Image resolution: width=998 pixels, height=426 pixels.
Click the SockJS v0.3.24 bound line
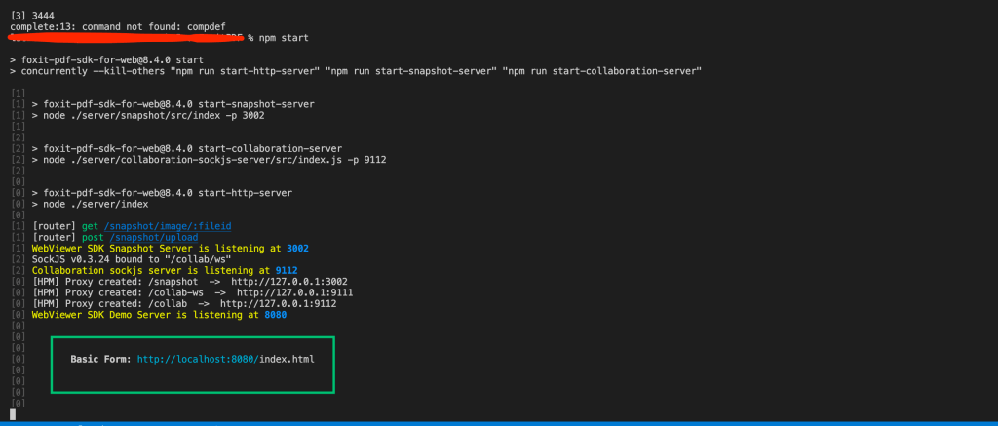132,259
